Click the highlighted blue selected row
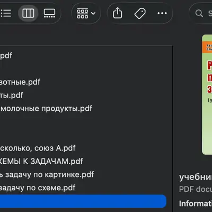Screen dimensions: 212x212 83,201
